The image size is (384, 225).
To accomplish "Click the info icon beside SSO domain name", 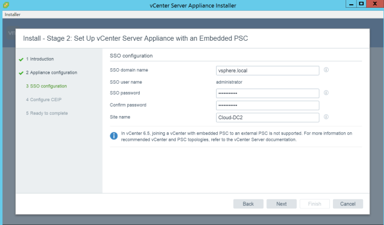I will pyautogui.click(x=326, y=70).
